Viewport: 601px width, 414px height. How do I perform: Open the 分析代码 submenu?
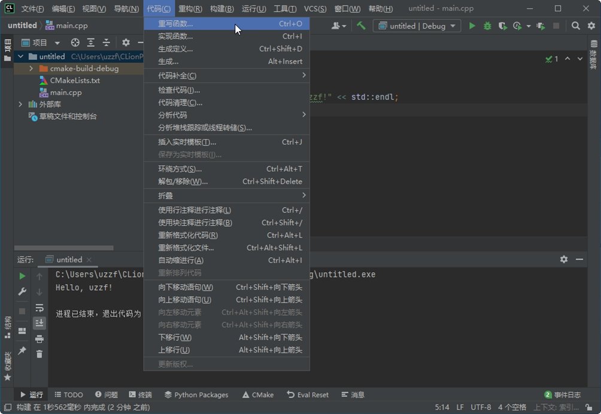[226, 115]
